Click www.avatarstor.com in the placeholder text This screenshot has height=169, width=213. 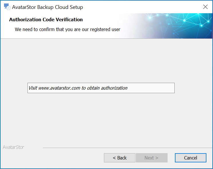point(59,88)
